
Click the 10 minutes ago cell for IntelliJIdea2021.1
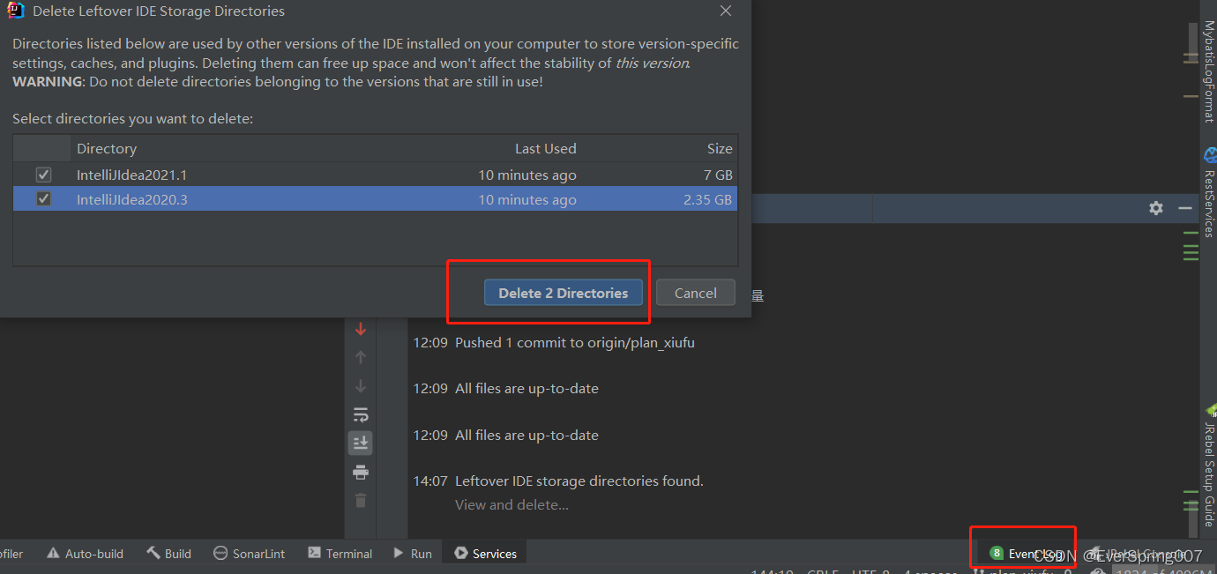coord(527,175)
